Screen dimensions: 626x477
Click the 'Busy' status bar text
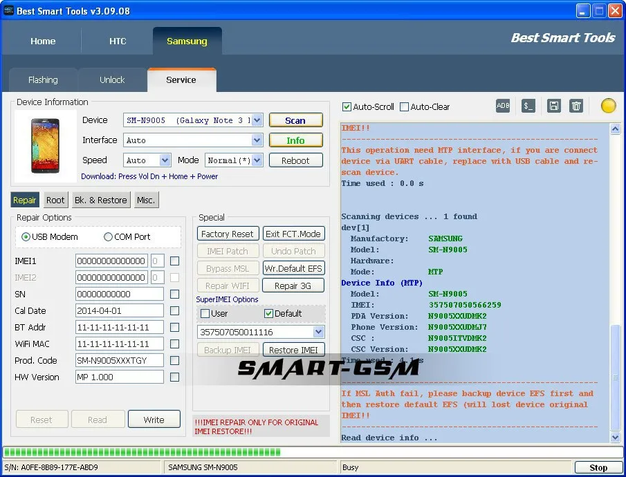351,467
